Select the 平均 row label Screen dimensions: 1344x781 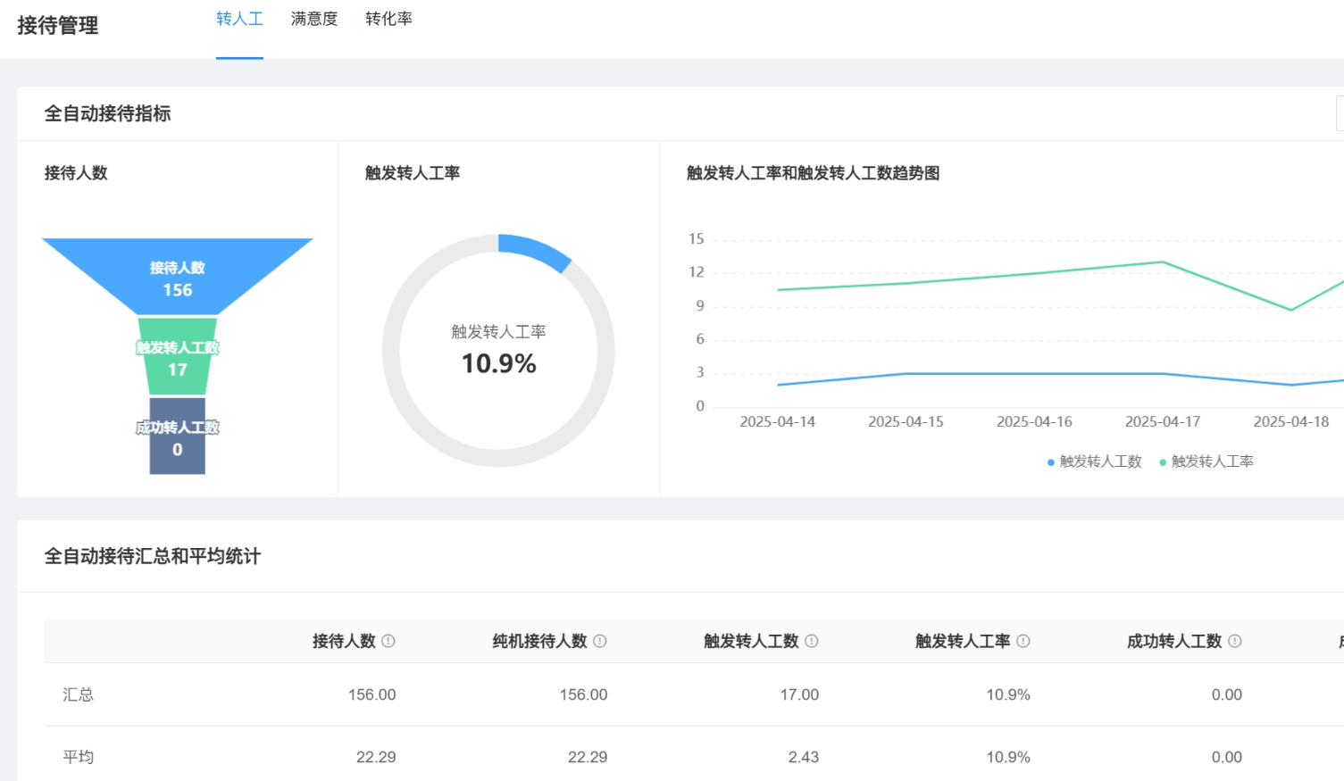point(78,757)
